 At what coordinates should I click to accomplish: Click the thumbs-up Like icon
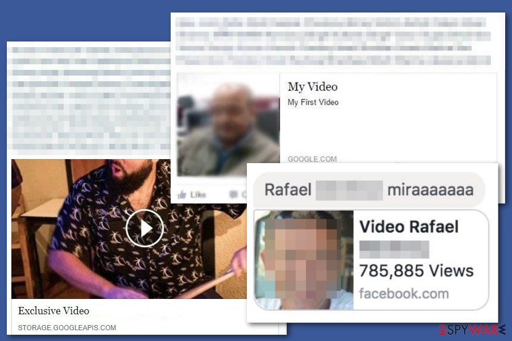pyautogui.click(x=181, y=195)
